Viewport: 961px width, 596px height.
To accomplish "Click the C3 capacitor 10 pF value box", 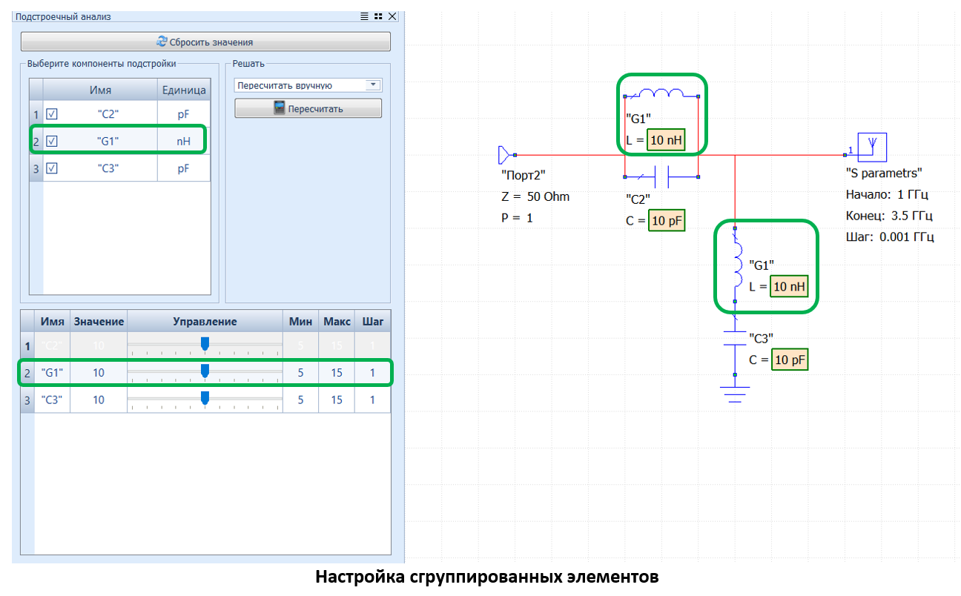I will click(x=790, y=360).
